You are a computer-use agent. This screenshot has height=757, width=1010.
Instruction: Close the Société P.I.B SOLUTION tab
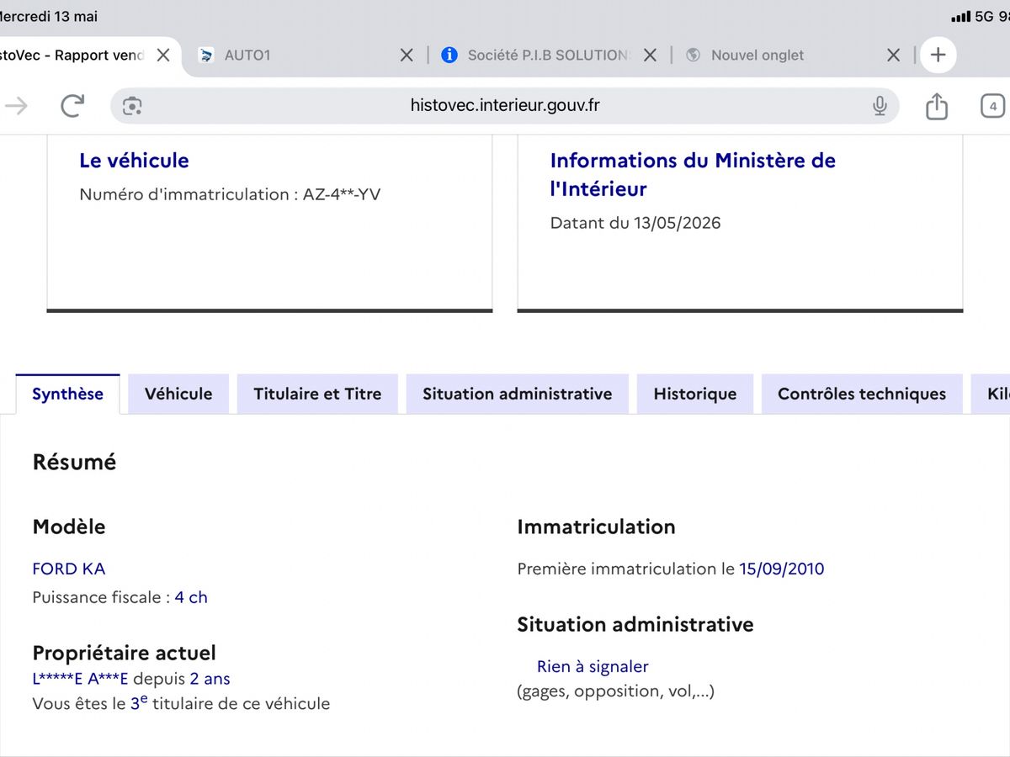[x=650, y=55]
